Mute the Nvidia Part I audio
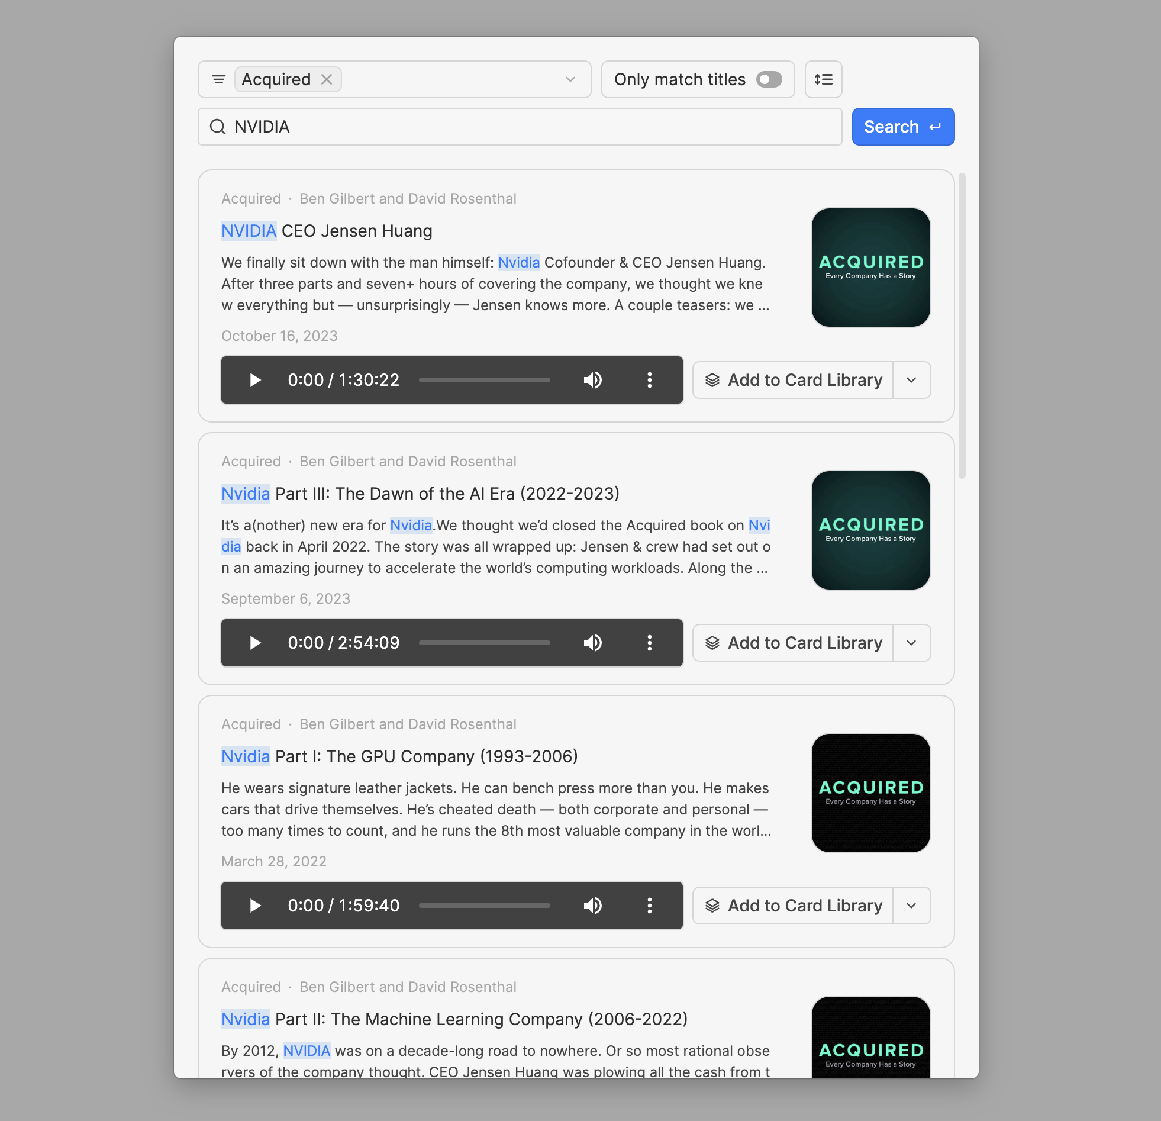The width and height of the screenshot is (1161, 1121). [x=592, y=906]
